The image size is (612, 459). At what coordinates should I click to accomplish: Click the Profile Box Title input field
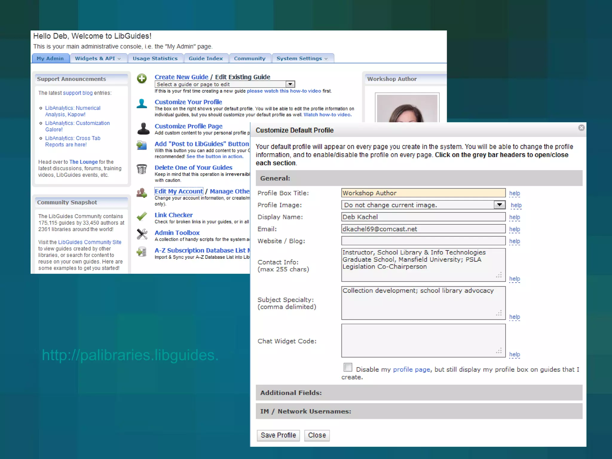[x=423, y=193]
